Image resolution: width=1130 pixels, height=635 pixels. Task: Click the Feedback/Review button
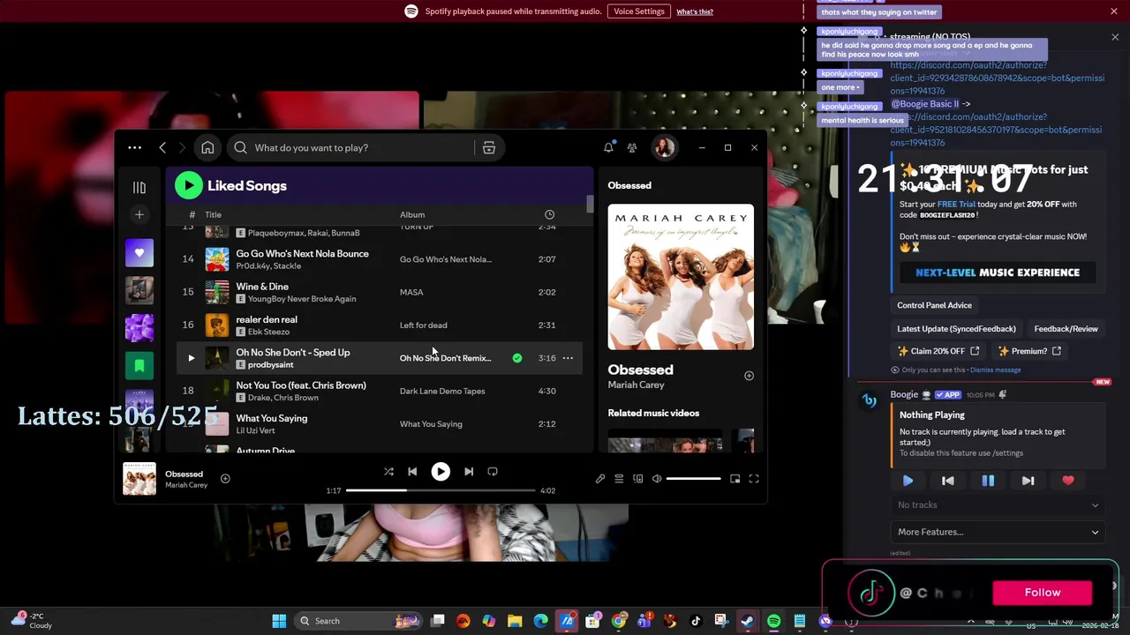pyautogui.click(x=1066, y=329)
